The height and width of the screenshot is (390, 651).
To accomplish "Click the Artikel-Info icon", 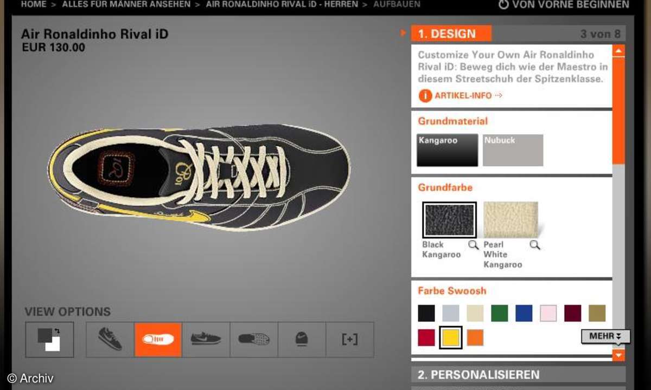I will (425, 95).
